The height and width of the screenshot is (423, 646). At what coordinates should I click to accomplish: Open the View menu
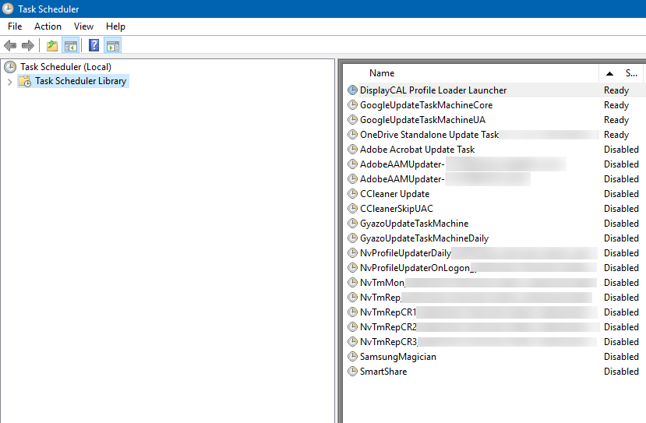pos(83,26)
